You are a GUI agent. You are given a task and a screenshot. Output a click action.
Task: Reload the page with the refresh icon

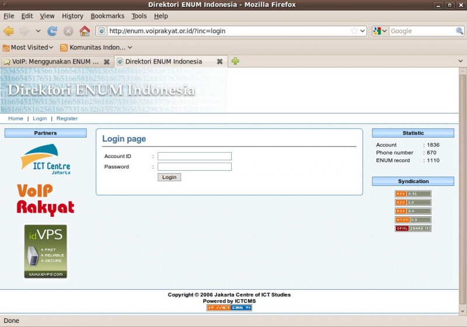tap(53, 31)
